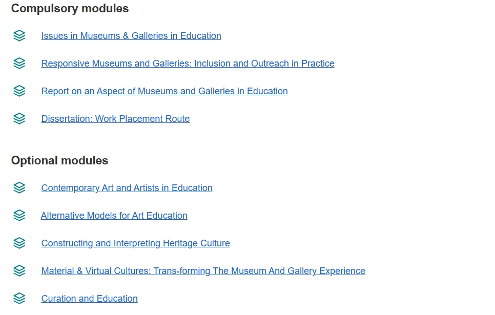Viewport: 495px width, 315px height.
Task: Click stack icon beside Contemporary Art and Artists
Action: click(19, 188)
